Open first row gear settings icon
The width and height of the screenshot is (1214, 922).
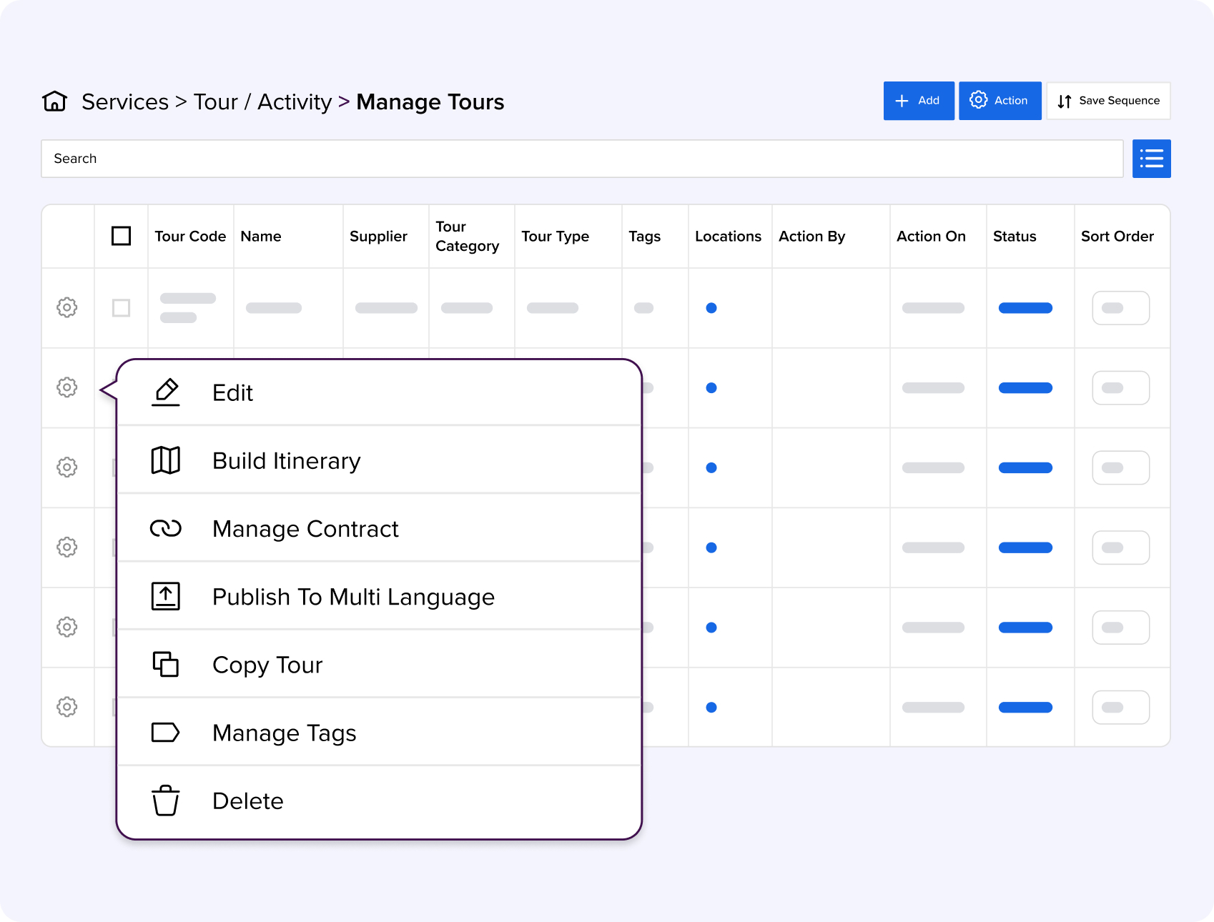[67, 308]
